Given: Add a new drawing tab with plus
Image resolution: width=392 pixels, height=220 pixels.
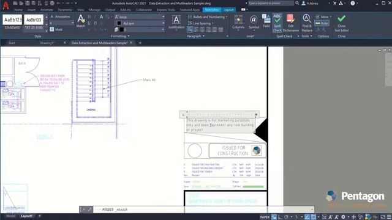Looking at the screenshot, I should (140, 43).
